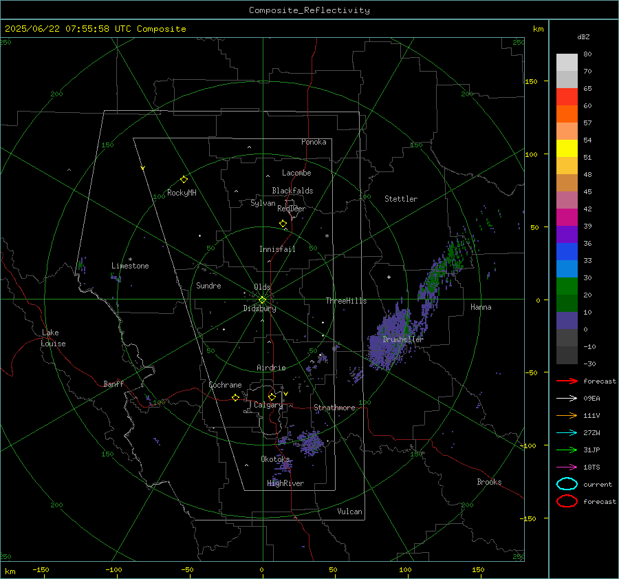This screenshot has width=619, height=579.
Task: Click the radar site marker at Didsbury
Action: coord(262,300)
